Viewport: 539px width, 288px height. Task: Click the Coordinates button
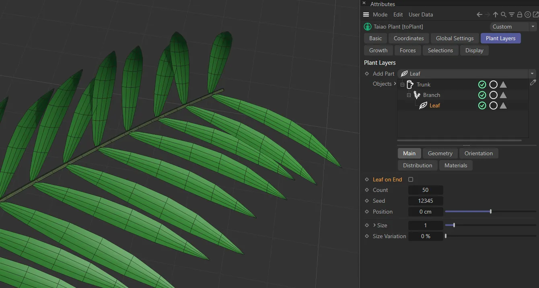(409, 38)
